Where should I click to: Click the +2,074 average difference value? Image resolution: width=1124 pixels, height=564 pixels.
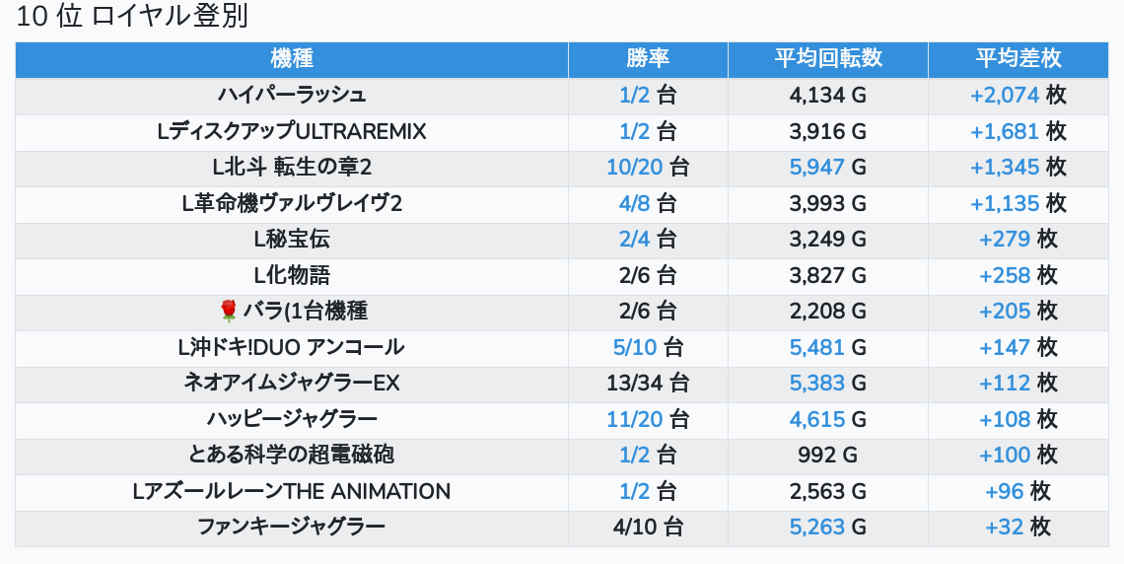[x=1005, y=96]
